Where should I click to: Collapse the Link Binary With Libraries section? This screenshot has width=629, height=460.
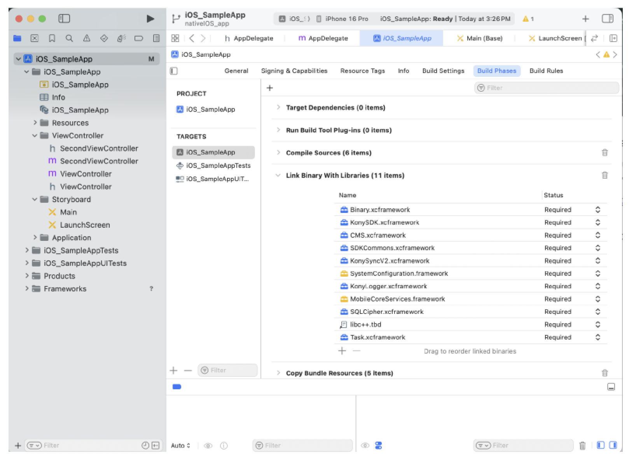pyautogui.click(x=278, y=175)
